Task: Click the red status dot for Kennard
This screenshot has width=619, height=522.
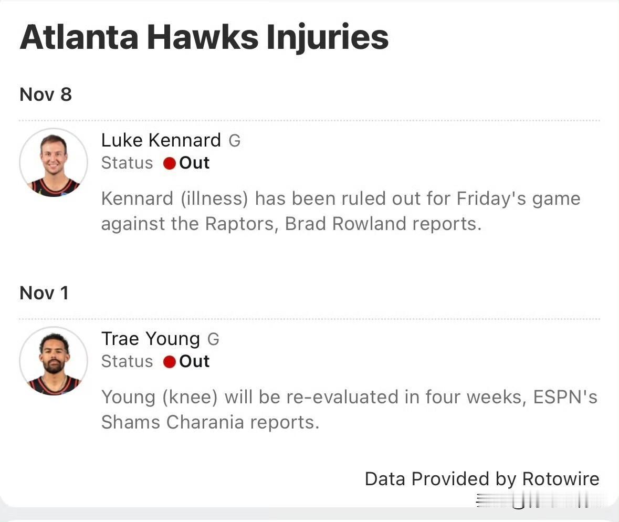Action: click(x=169, y=163)
